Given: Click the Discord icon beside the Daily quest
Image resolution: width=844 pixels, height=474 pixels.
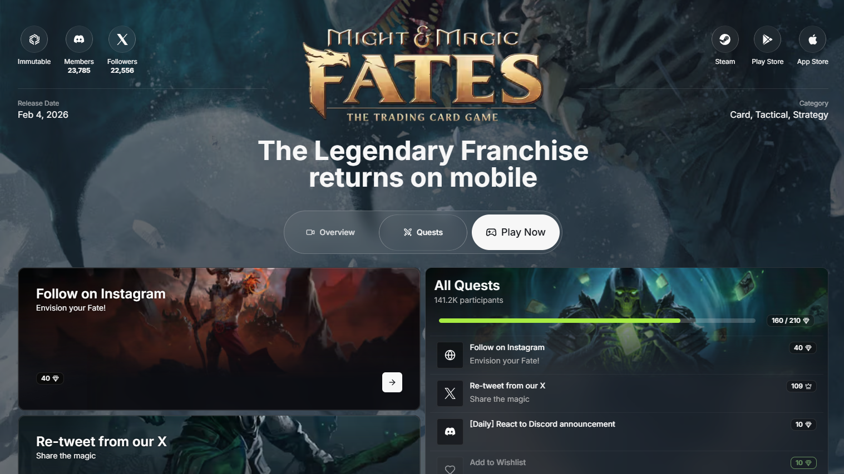Looking at the screenshot, I should point(450,431).
